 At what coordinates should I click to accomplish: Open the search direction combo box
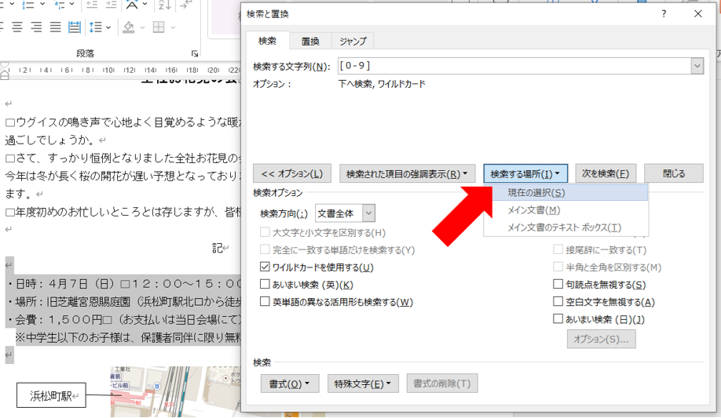(345, 213)
